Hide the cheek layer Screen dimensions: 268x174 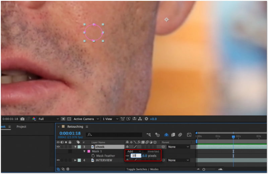(58, 147)
